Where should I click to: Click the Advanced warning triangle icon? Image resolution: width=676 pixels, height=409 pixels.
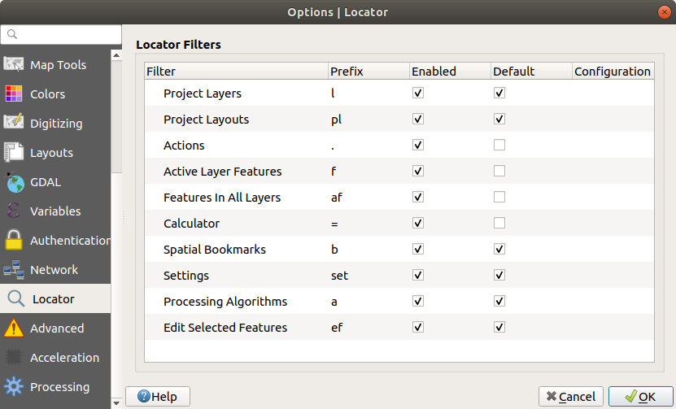14,329
